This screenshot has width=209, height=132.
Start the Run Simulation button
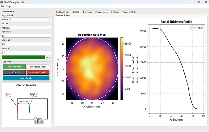click(x=14, y=67)
